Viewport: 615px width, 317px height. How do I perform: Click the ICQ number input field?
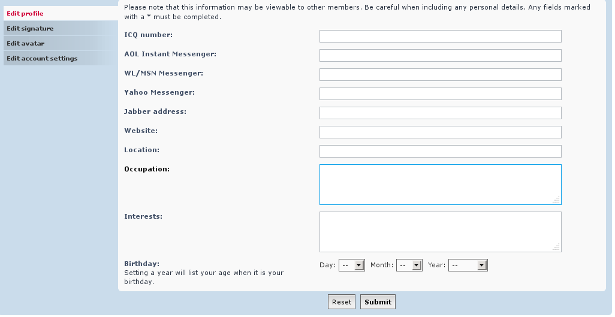pos(440,36)
